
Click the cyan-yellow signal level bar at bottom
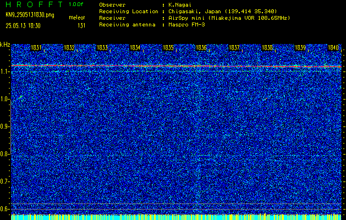pos(177,217)
